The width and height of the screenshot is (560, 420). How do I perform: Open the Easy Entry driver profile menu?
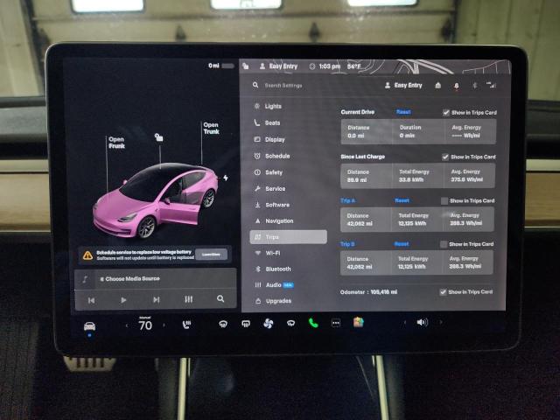pos(402,86)
